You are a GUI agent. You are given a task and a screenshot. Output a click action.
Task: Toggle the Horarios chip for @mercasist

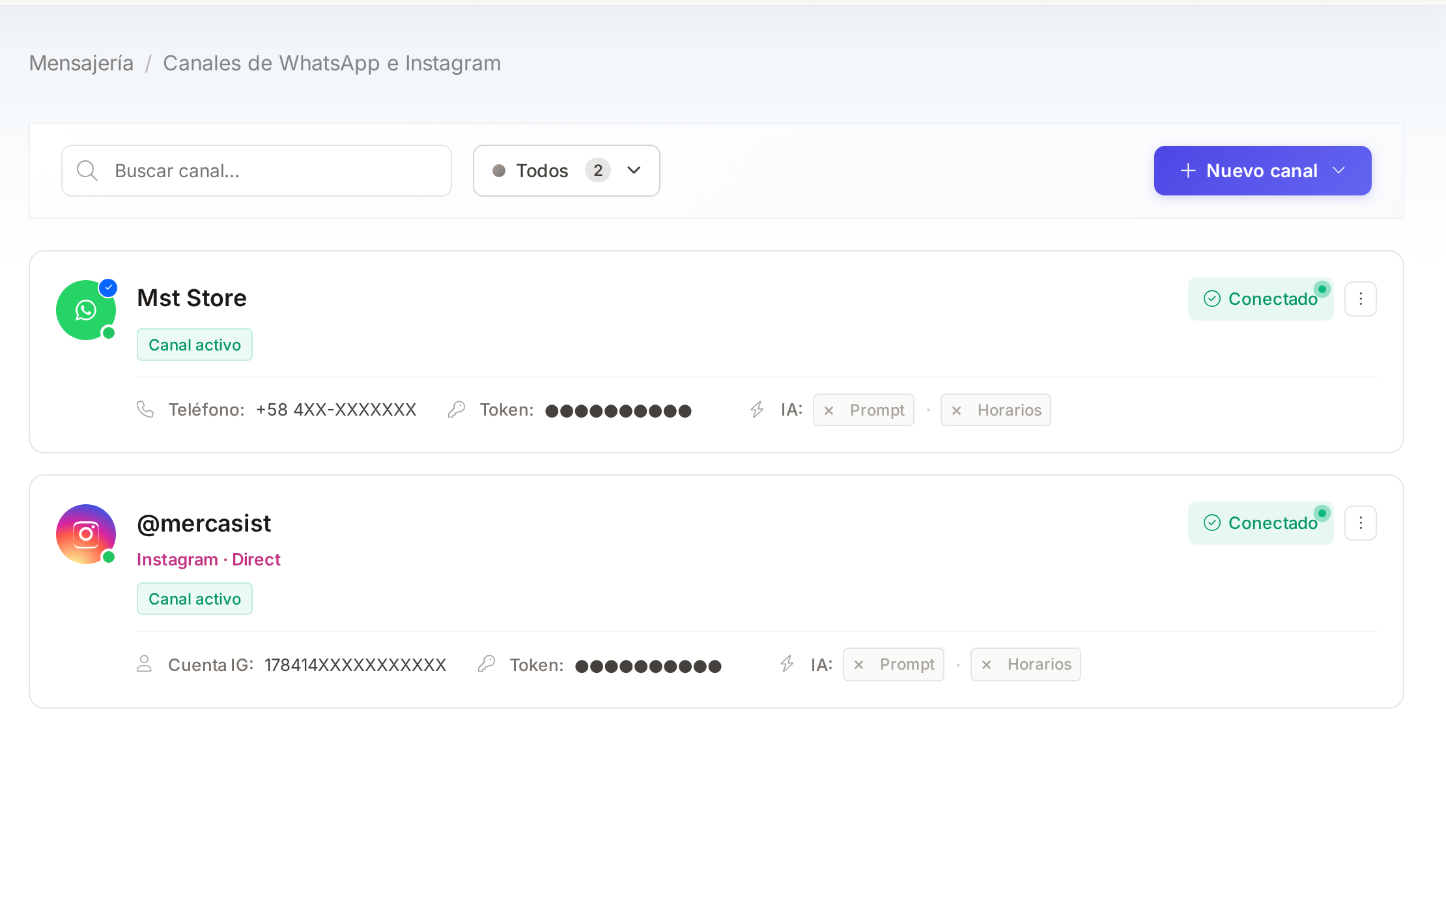[1026, 664]
